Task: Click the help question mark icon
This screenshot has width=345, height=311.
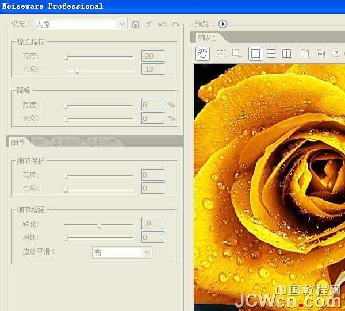Action: point(336,53)
